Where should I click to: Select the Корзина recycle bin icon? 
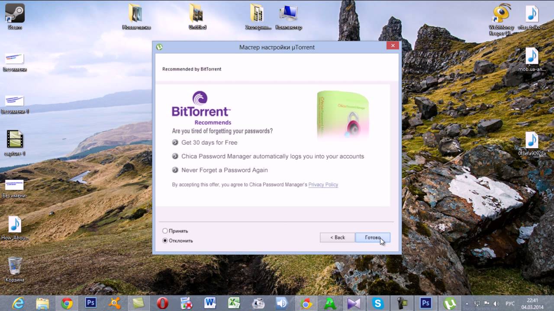click(15, 270)
